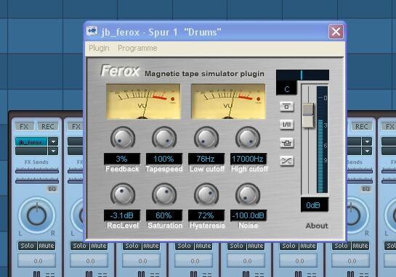396x277 pixels.
Task: Toggle FX on the first mixer channel
Action: pyautogui.click(x=24, y=126)
